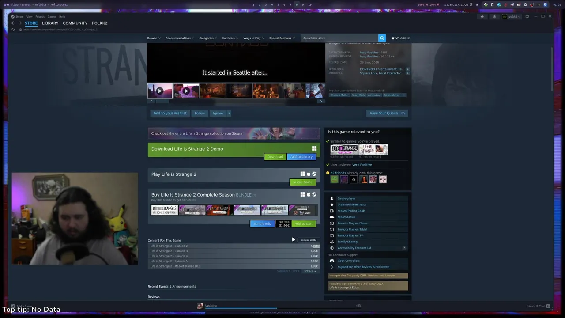Click the Follow button
The image size is (565, 318).
pos(200,113)
